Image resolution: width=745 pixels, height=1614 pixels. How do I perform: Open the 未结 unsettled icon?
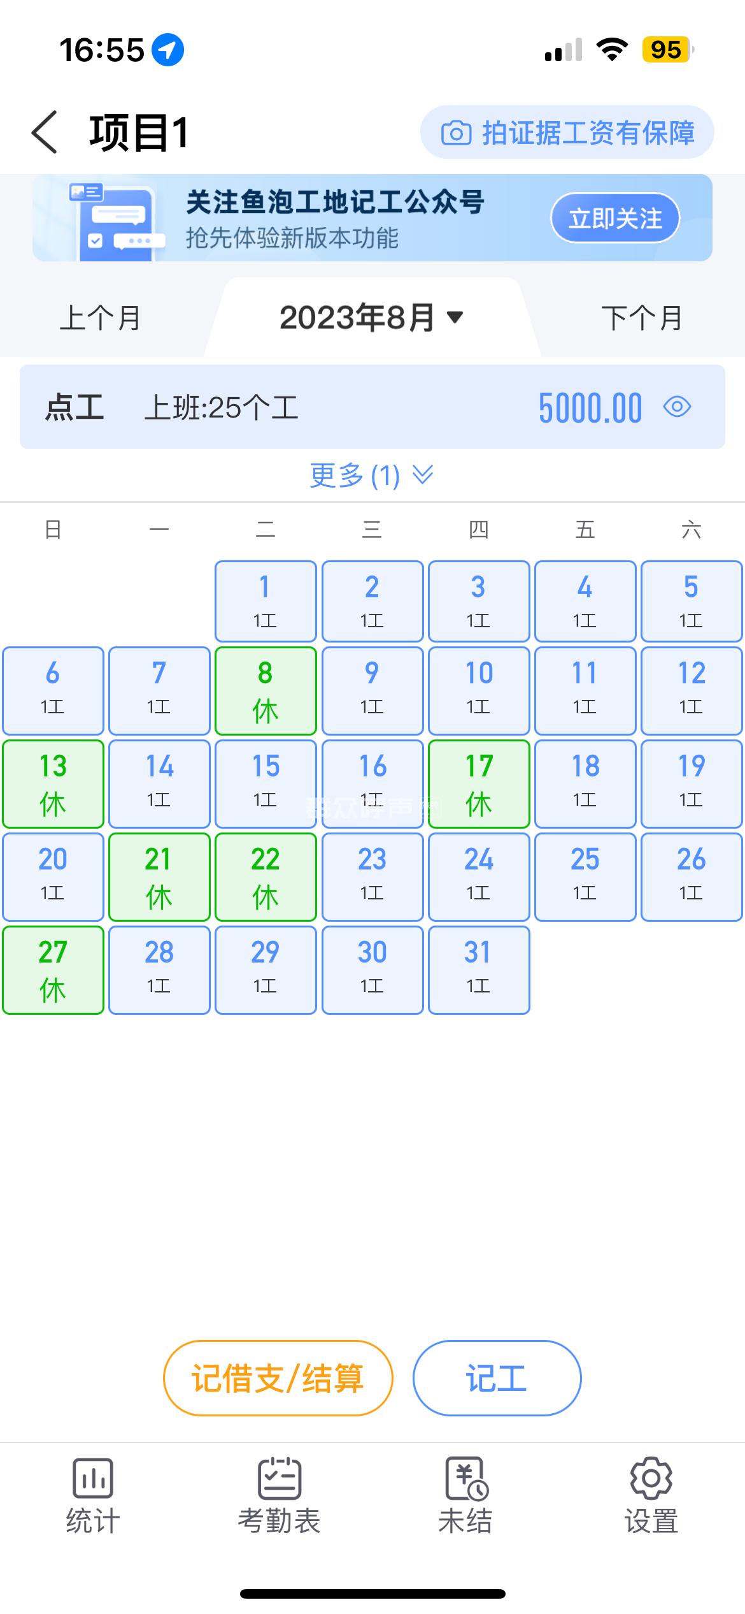point(465,1478)
